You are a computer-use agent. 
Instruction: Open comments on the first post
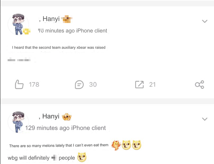click(x=79, y=85)
